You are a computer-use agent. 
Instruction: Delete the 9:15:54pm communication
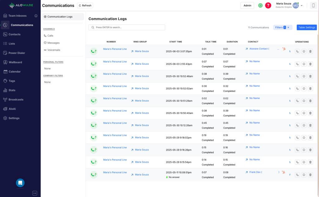(310, 162)
